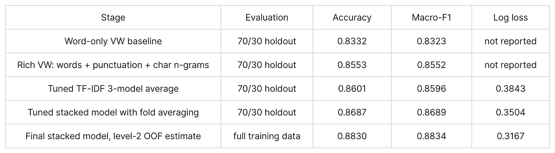The image size is (555, 153).
Task: Click accuracy value 0.8553
Action: click(352, 65)
